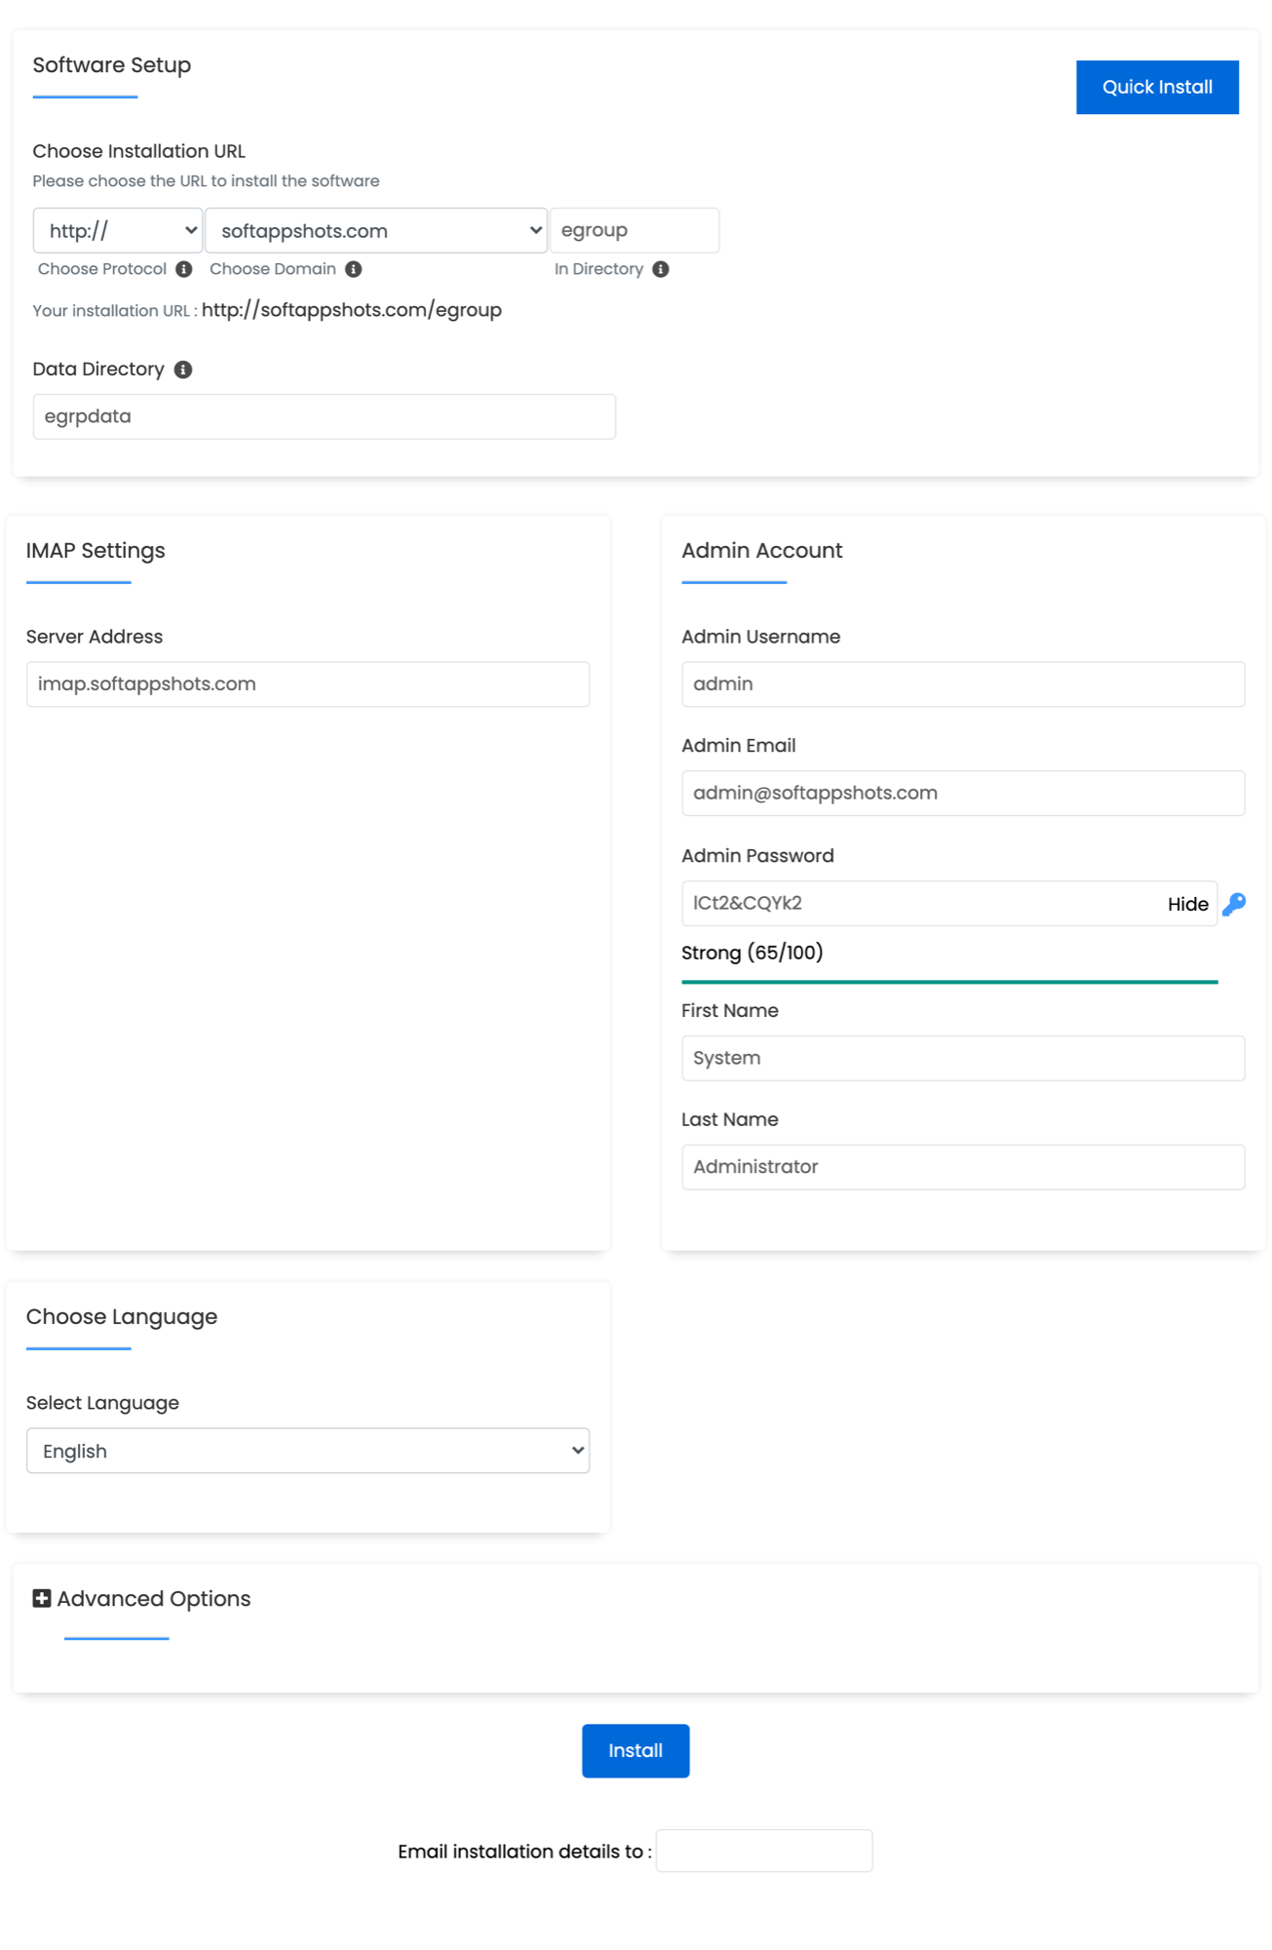The height and width of the screenshot is (1950, 1272).
Task: Click the Admin Username field
Action: [x=963, y=683]
